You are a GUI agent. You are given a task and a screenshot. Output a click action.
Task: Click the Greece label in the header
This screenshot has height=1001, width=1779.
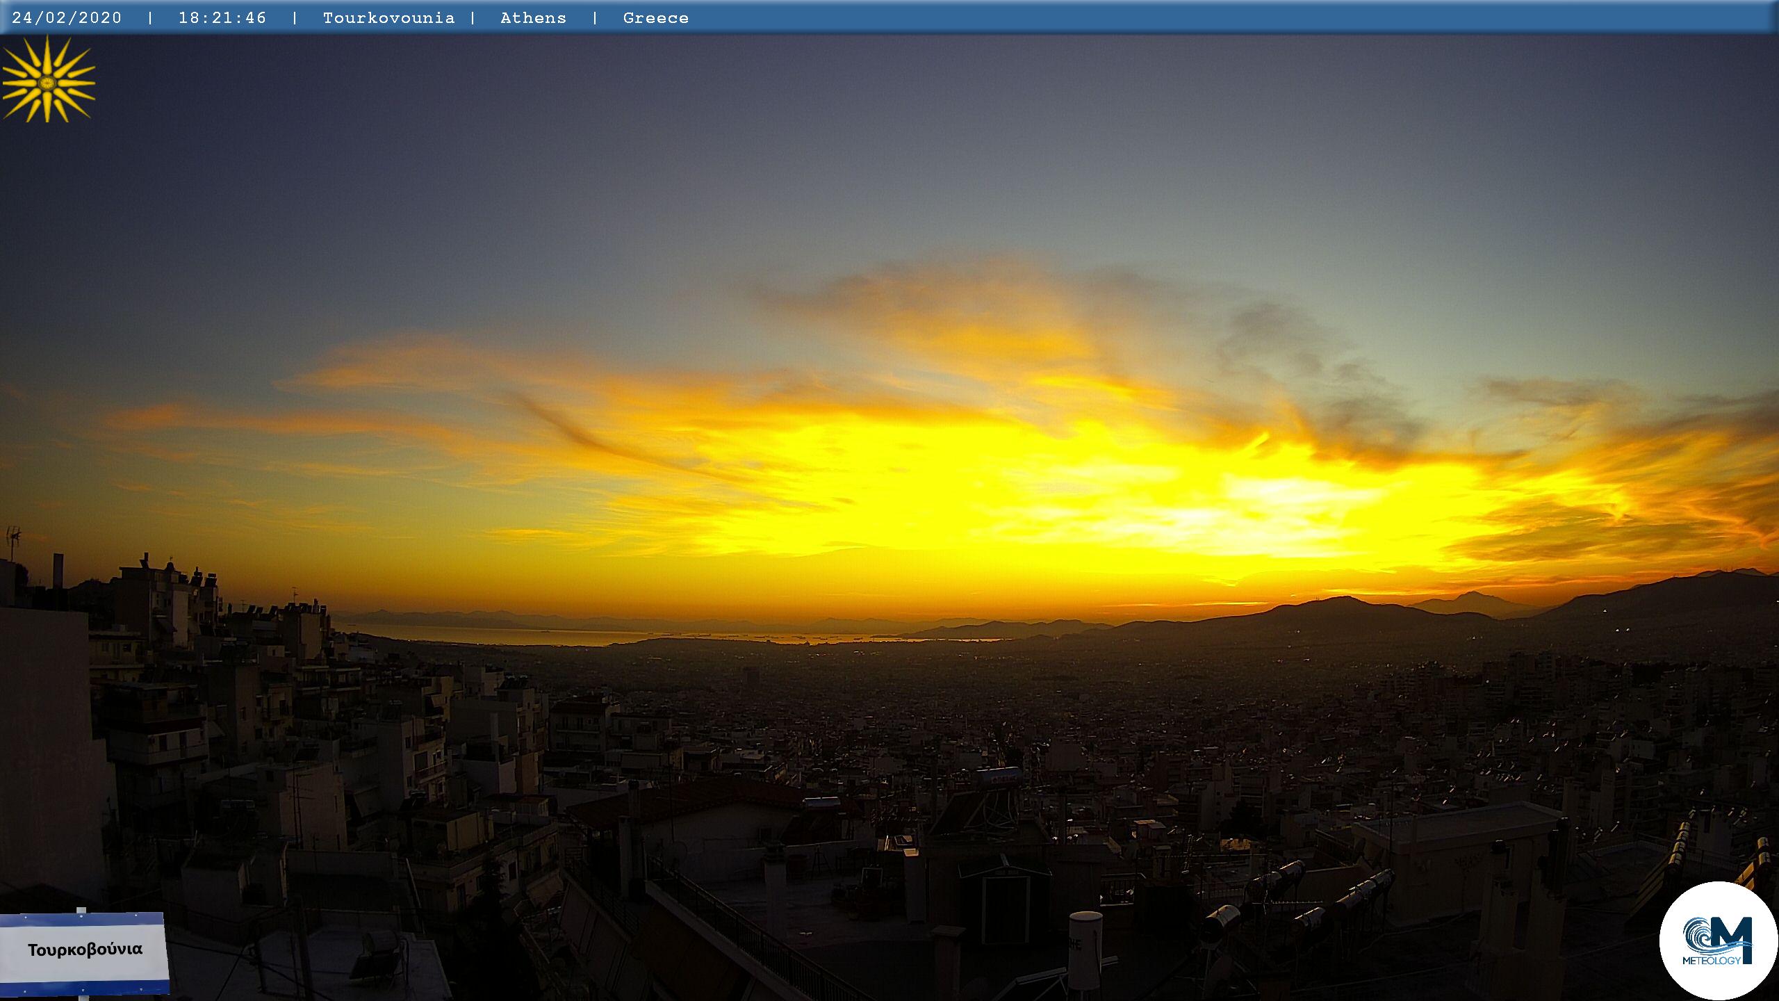click(x=655, y=18)
